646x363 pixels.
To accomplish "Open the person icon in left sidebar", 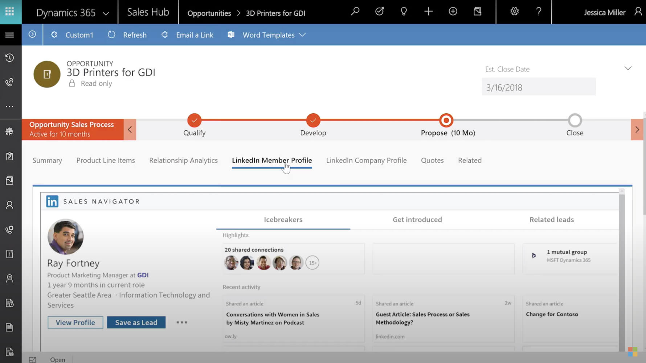I will point(10,205).
